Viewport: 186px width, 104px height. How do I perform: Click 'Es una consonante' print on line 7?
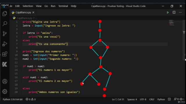pos(48,44)
